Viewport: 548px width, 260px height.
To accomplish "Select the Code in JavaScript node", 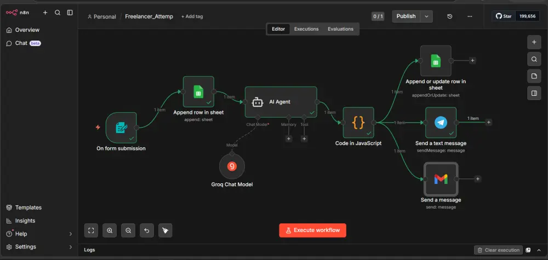I will (x=358, y=123).
